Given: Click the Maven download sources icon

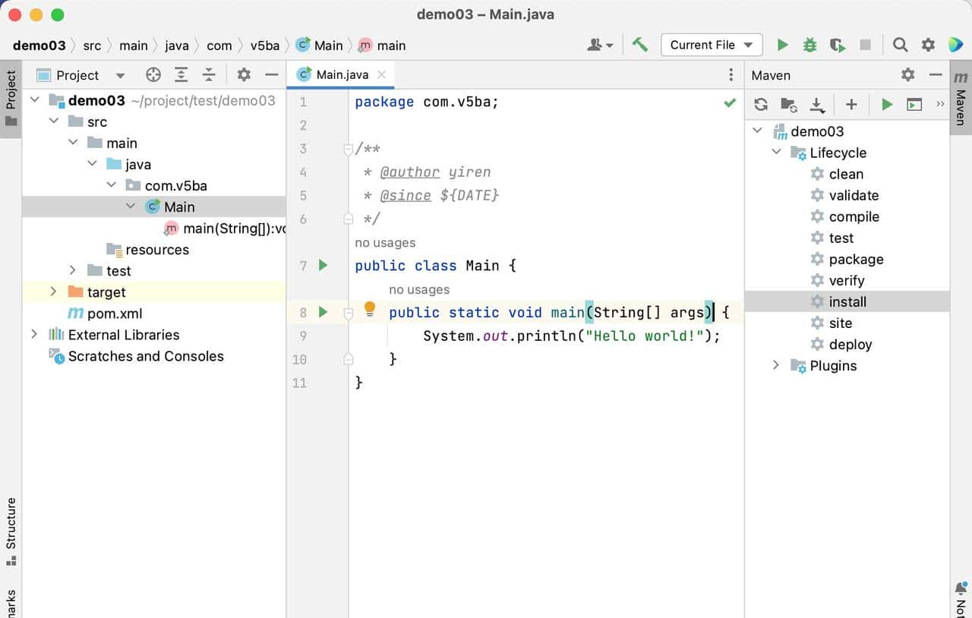Looking at the screenshot, I should click(x=817, y=105).
